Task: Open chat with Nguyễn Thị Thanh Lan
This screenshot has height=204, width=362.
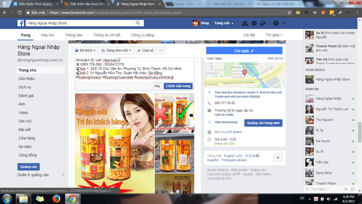Action: (x=330, y=109)
